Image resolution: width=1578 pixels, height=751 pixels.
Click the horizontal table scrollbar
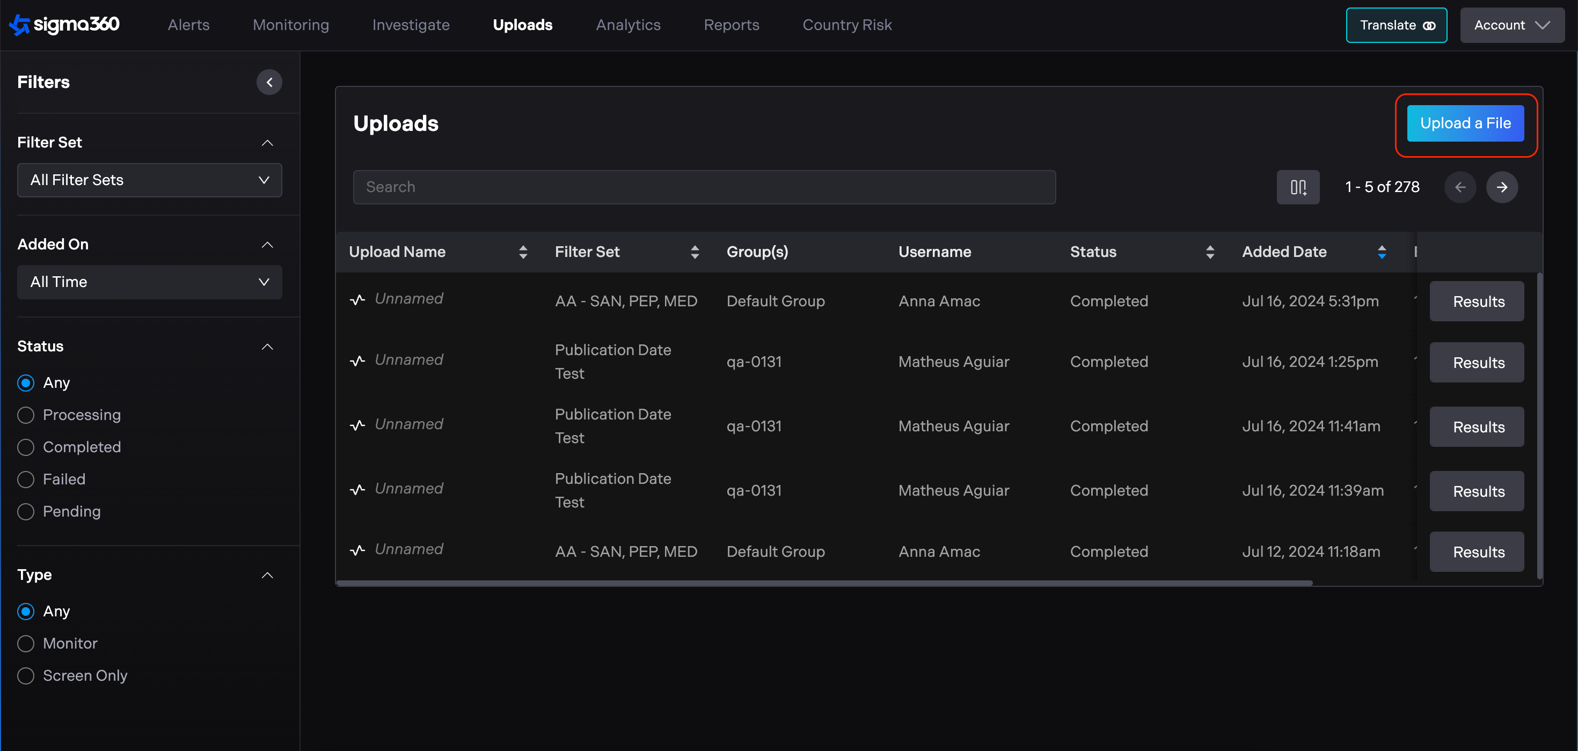(823, 583)
